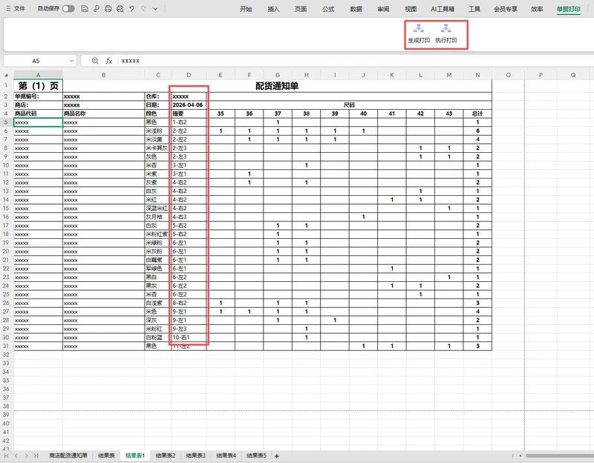Open the 公式 ribbon tab
Image resolution: width=594 pixels, height=463 pixels.
point(328,9)
